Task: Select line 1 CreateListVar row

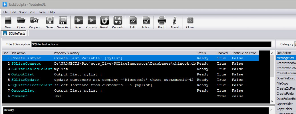Action: coord(130,58)
